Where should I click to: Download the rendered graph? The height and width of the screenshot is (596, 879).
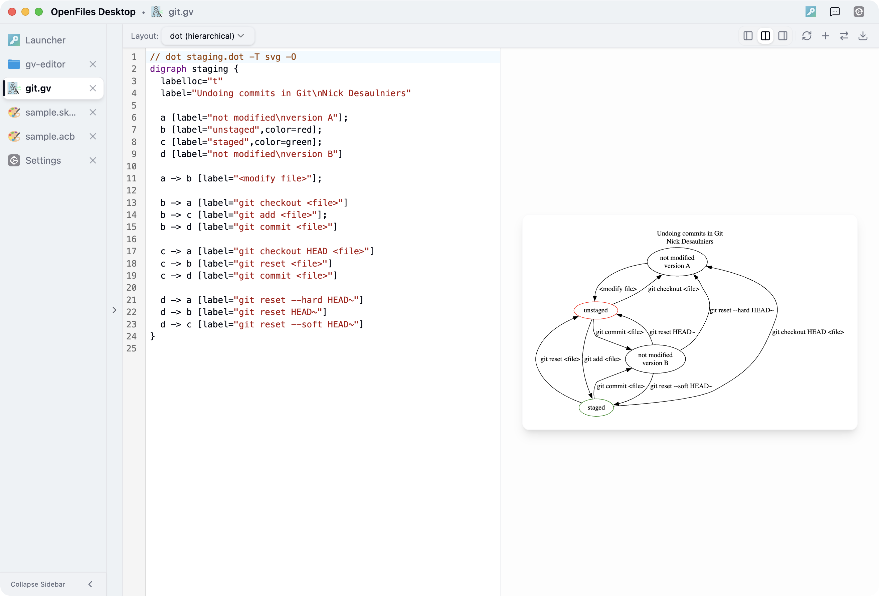click(863, 36)
